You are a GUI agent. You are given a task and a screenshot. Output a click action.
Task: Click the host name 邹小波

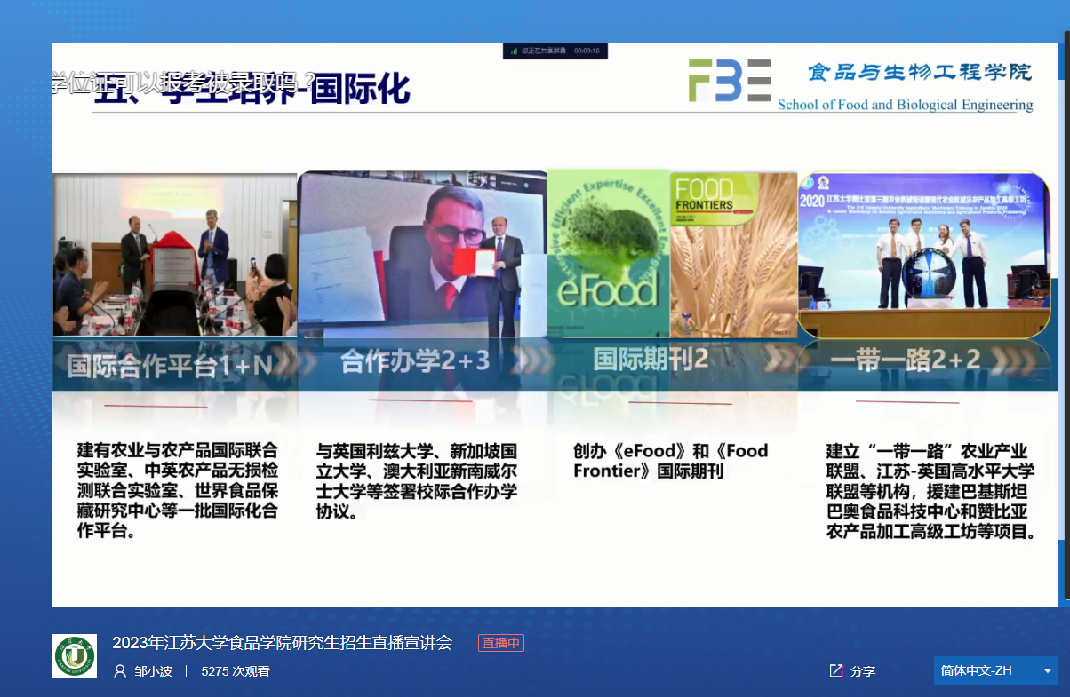click(x=153, y=671)
